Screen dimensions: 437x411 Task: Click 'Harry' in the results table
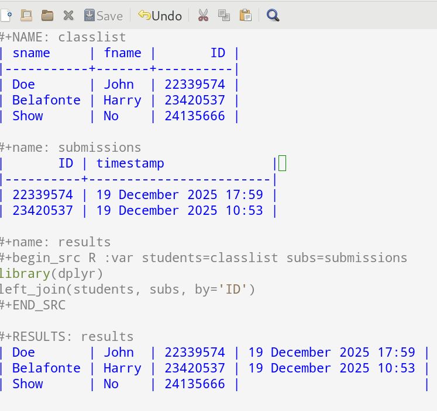(x=123, y=369)
